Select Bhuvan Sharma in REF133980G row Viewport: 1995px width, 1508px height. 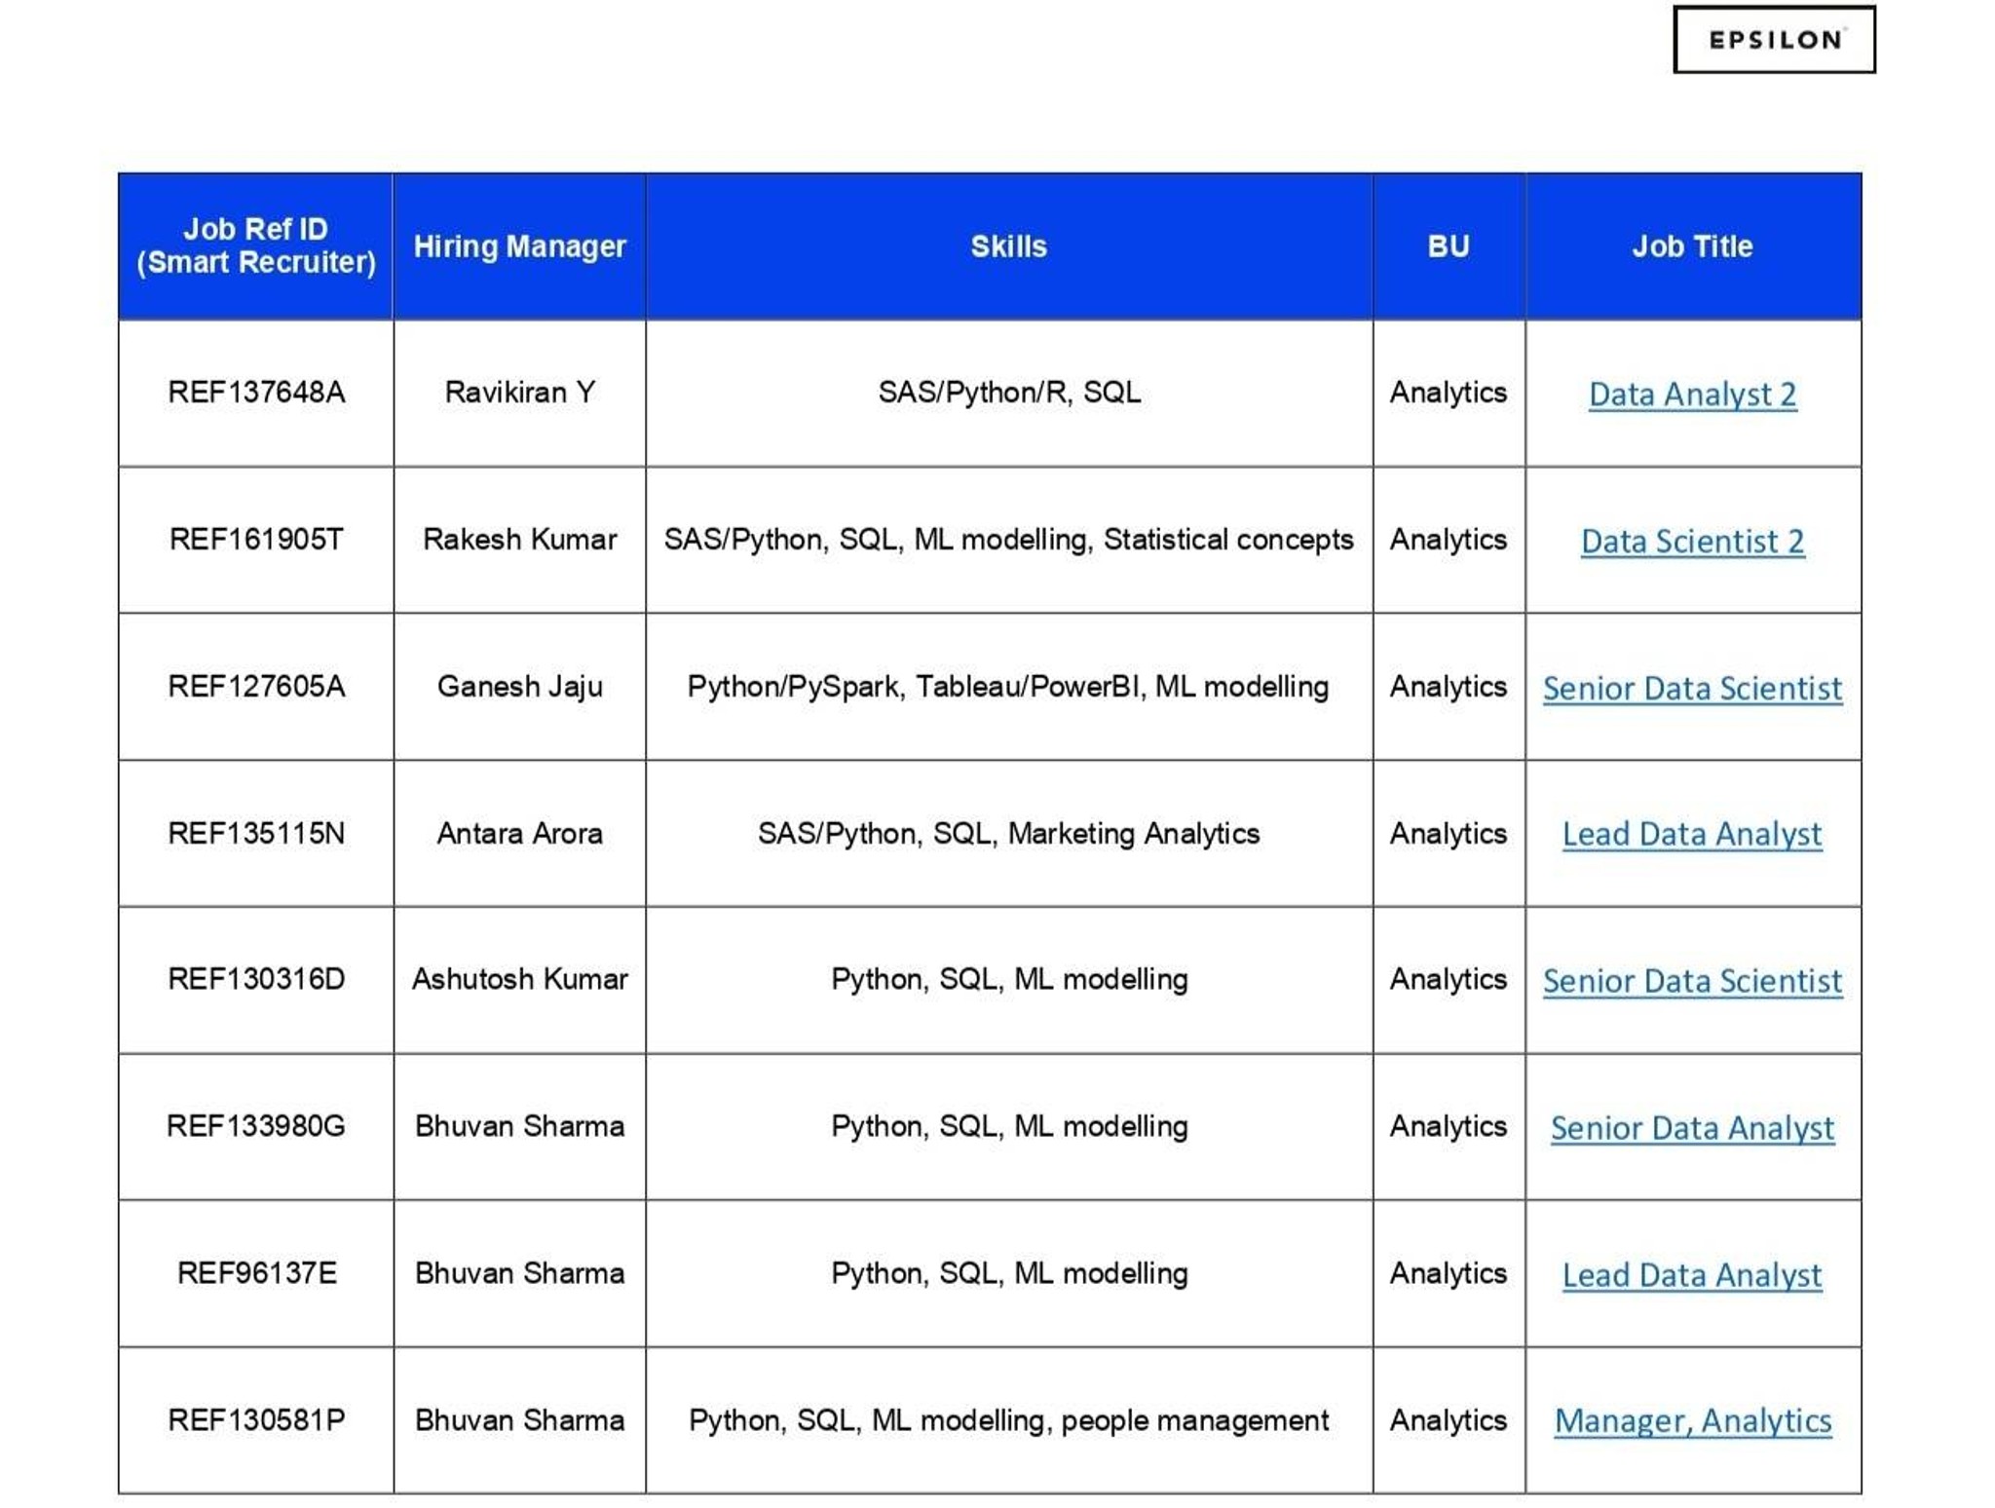(519, 1125)
